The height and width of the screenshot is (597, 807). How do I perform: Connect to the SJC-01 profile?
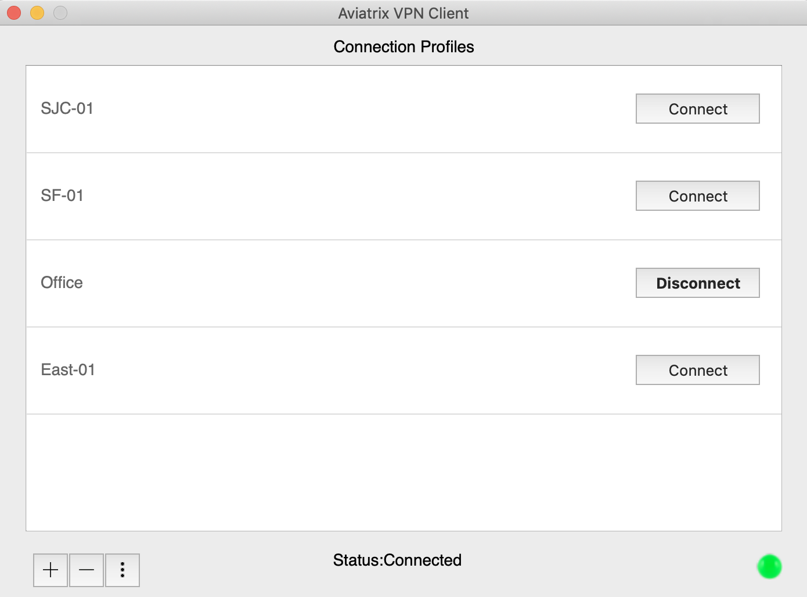[697, 109]
